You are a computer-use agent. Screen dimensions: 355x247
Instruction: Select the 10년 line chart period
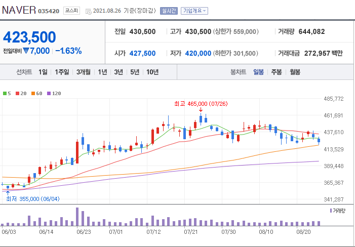coord(152,72)
